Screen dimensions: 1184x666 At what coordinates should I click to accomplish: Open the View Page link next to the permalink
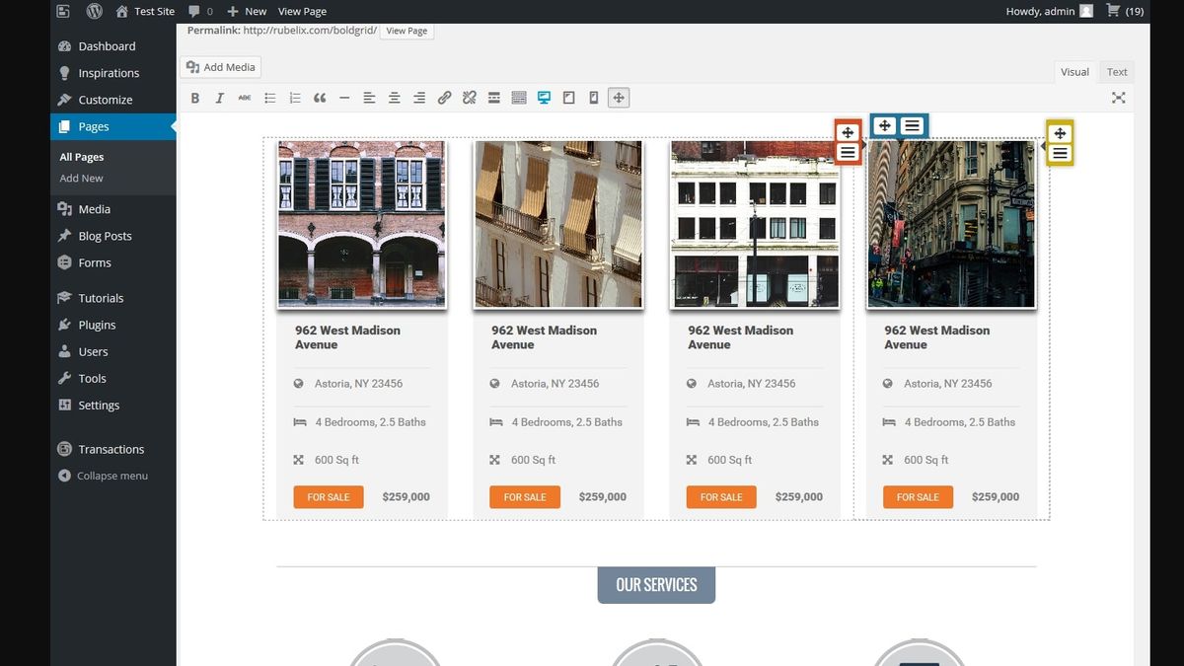click(407, 31)
